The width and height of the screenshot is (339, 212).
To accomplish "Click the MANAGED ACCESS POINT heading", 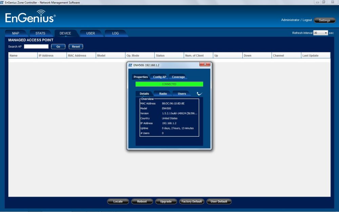I will (31, 40).
